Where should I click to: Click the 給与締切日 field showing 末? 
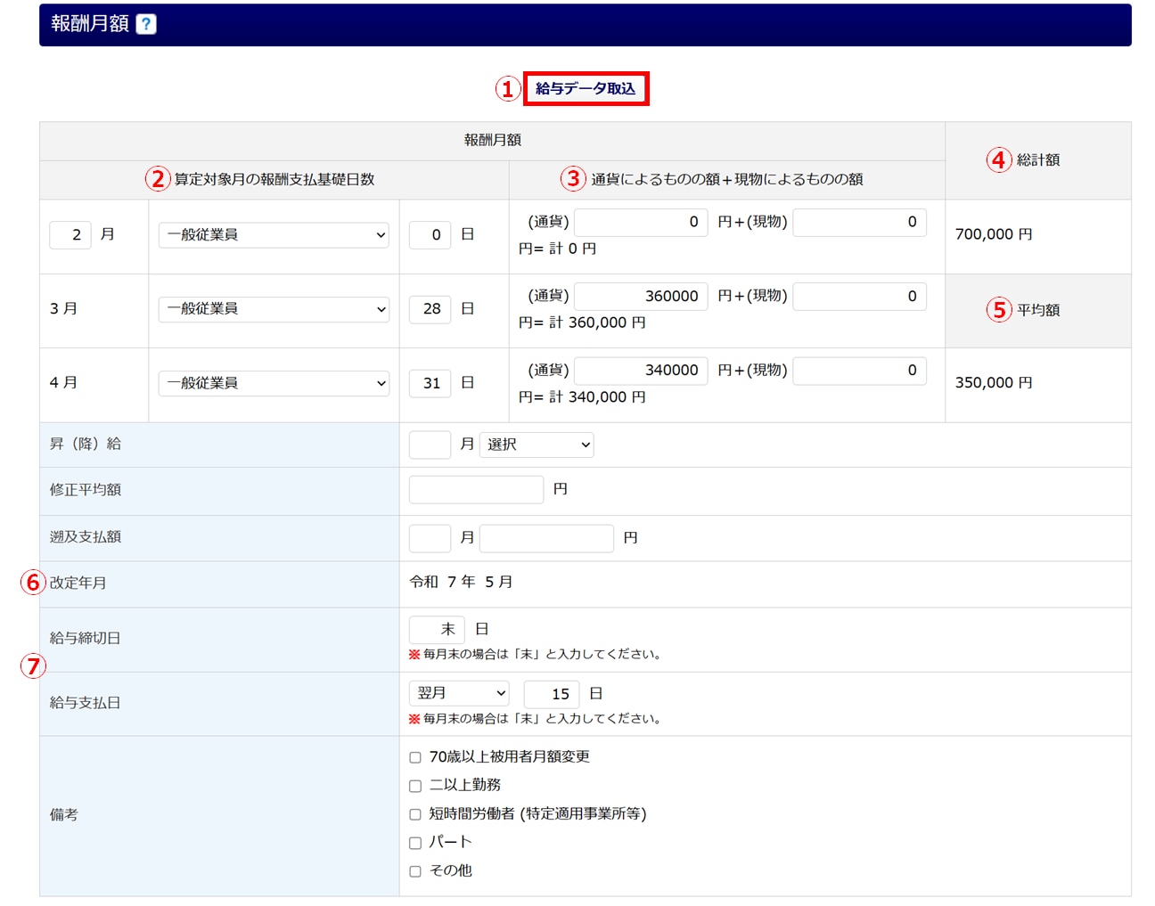[x=437, y=629]
